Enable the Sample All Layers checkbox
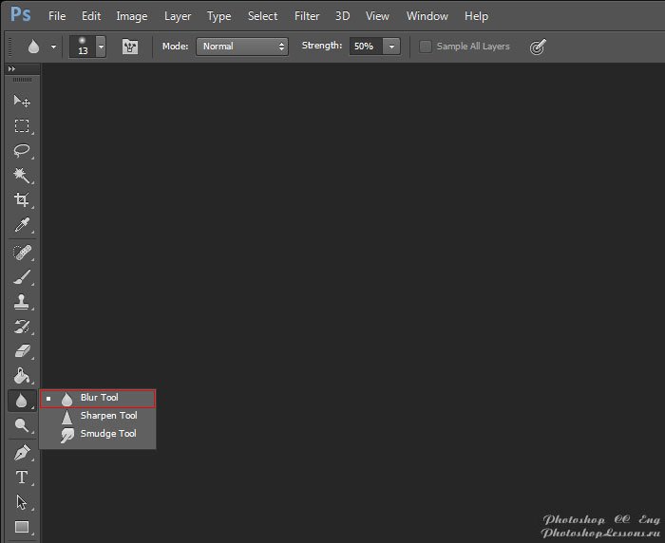Viewport: 665px width, 543px height. click(426, 46)
